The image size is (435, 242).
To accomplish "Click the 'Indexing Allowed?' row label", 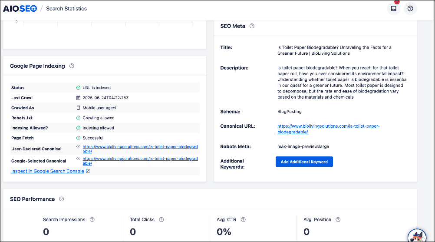I will [x=30, y=128].
